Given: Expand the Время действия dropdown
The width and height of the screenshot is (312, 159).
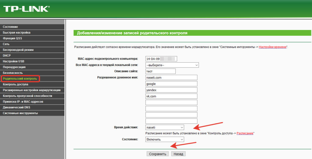Looking at the screenshot, I should click(165, 128).
